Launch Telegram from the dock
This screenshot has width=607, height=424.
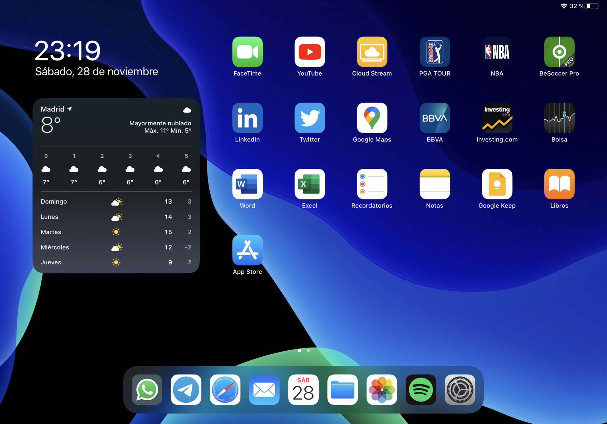[186, 390]
